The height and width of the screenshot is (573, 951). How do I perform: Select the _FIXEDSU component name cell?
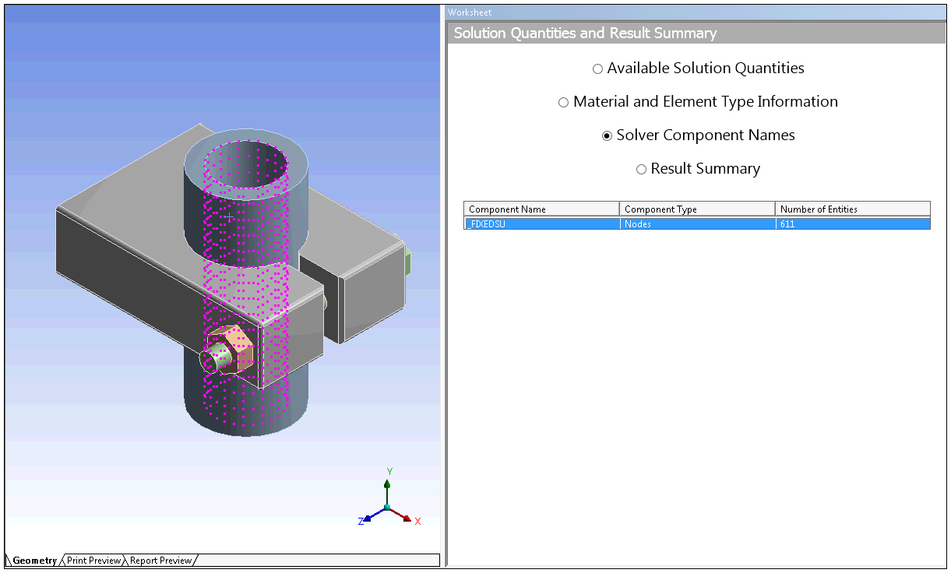(x=541, y=223)
